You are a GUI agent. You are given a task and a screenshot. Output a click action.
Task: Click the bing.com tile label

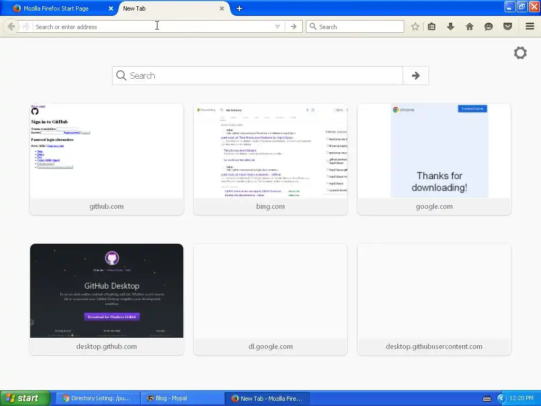tap(270, 207)
